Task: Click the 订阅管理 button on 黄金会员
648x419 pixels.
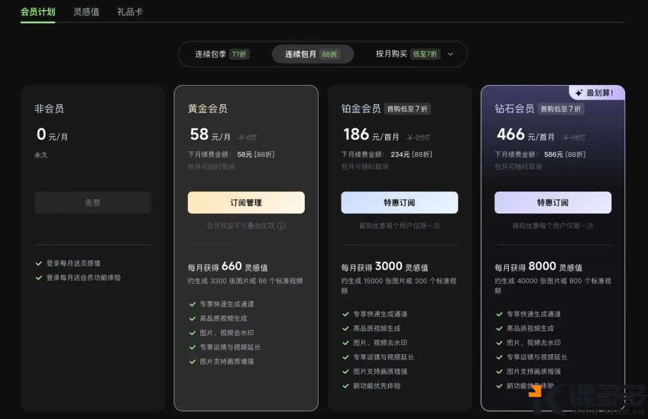Action: tap(246, 202)
